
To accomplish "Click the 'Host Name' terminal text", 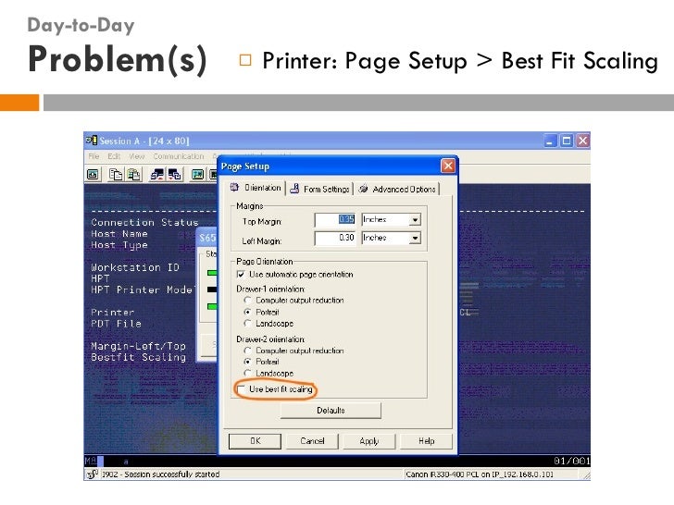I will pos(119,234).
